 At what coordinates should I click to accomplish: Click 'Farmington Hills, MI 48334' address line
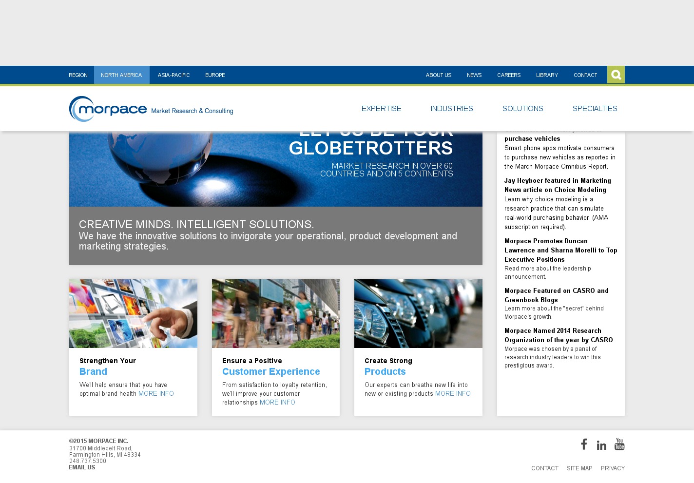click(x=105, y=455)
